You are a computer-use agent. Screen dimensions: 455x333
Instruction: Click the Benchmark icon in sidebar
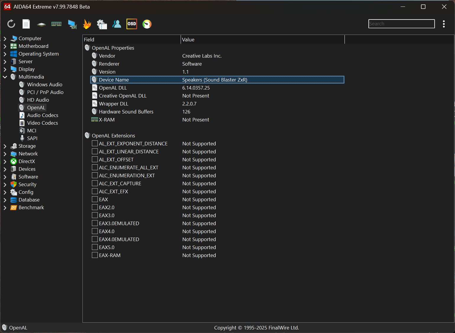tap(14, 207)
